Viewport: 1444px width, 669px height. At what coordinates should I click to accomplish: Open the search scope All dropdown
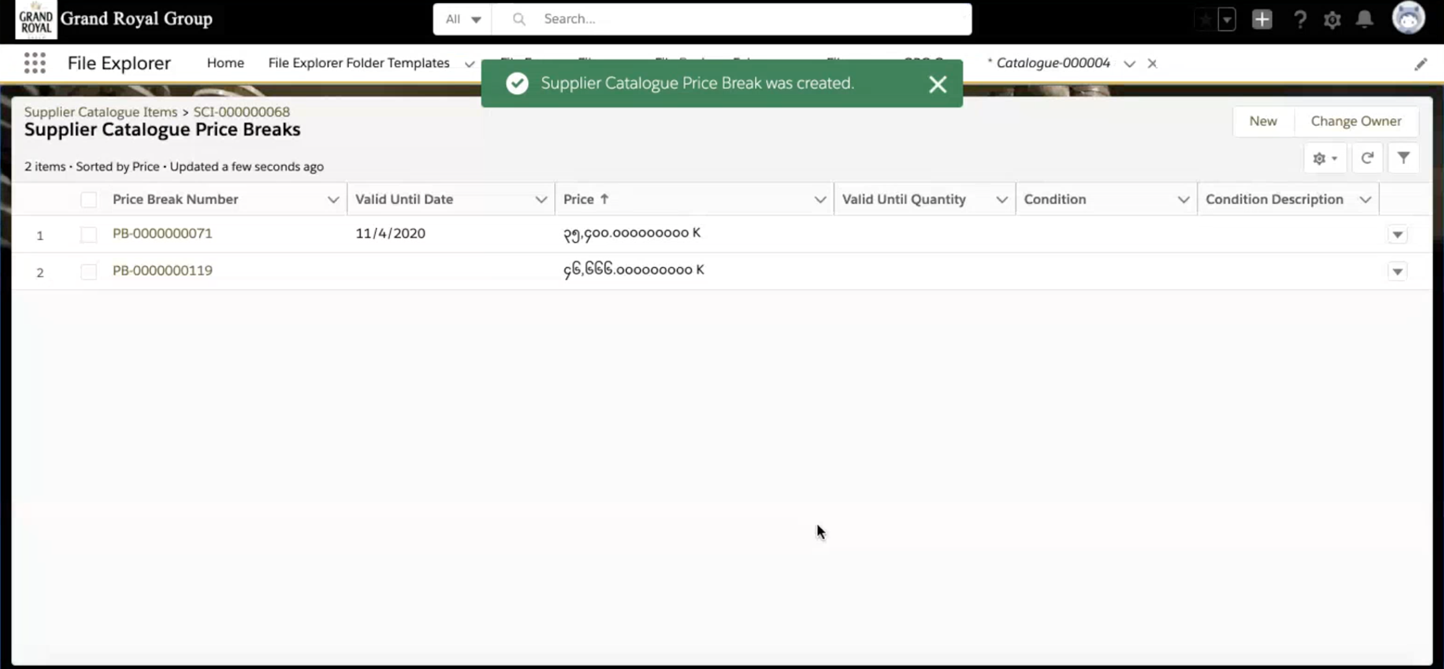pyautogui.click(x=462, y=19)
